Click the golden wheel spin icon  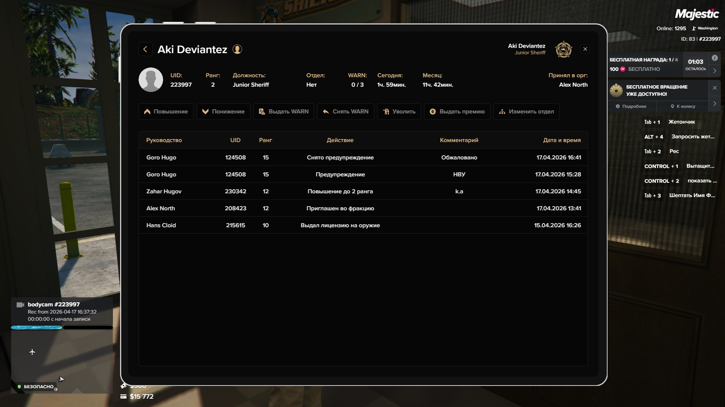coord(616,90)
